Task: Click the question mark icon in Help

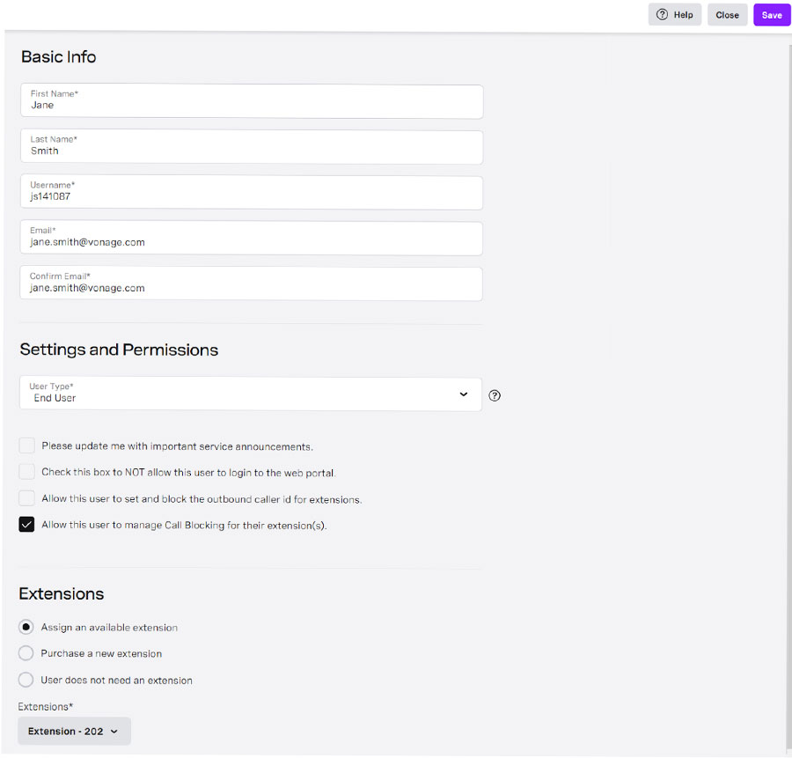Action: click(662, 15)
